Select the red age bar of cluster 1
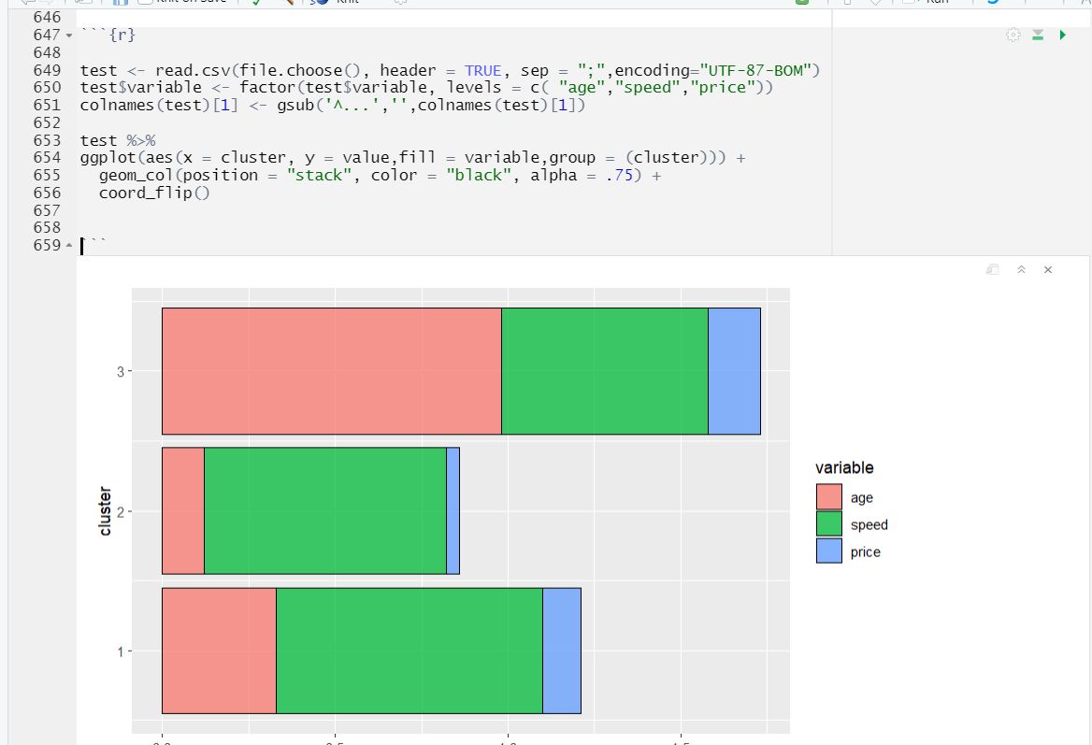 [x=220, y=651]
